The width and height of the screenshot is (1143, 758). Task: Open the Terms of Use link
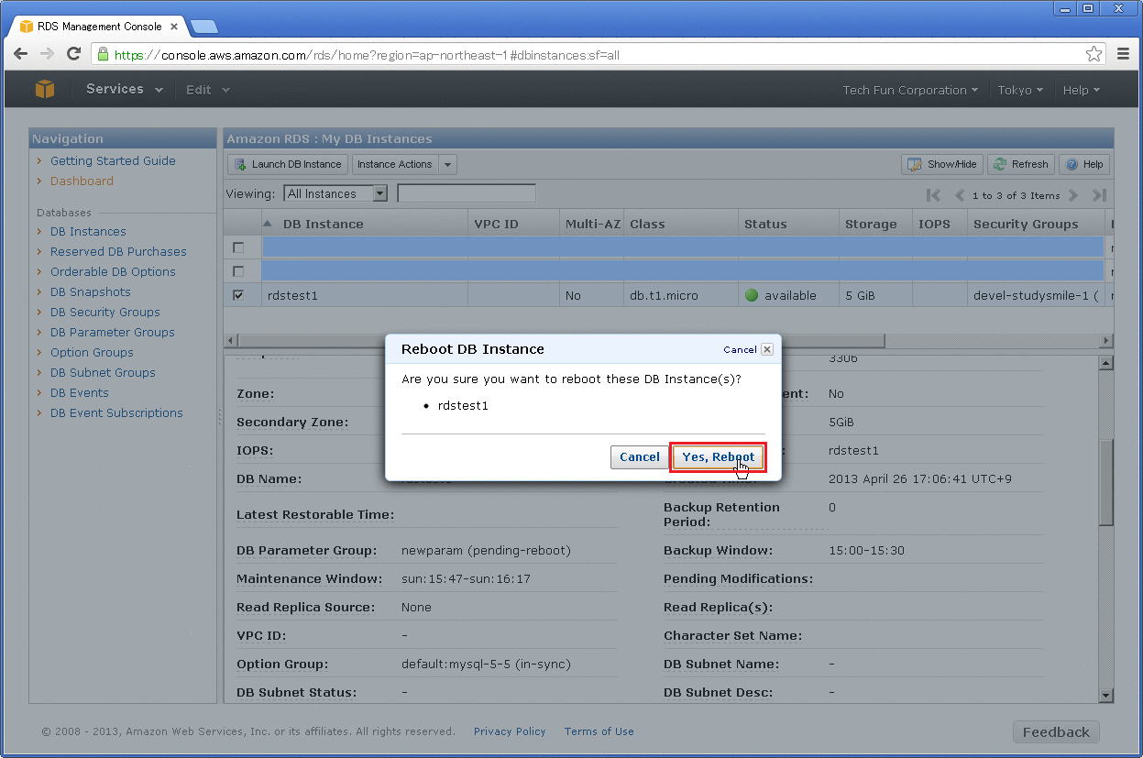click(599, 731)
